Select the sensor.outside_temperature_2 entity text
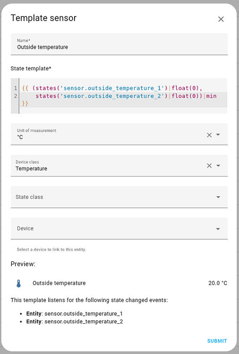Viewport: 239px width, 354px height. pos(83,321)
